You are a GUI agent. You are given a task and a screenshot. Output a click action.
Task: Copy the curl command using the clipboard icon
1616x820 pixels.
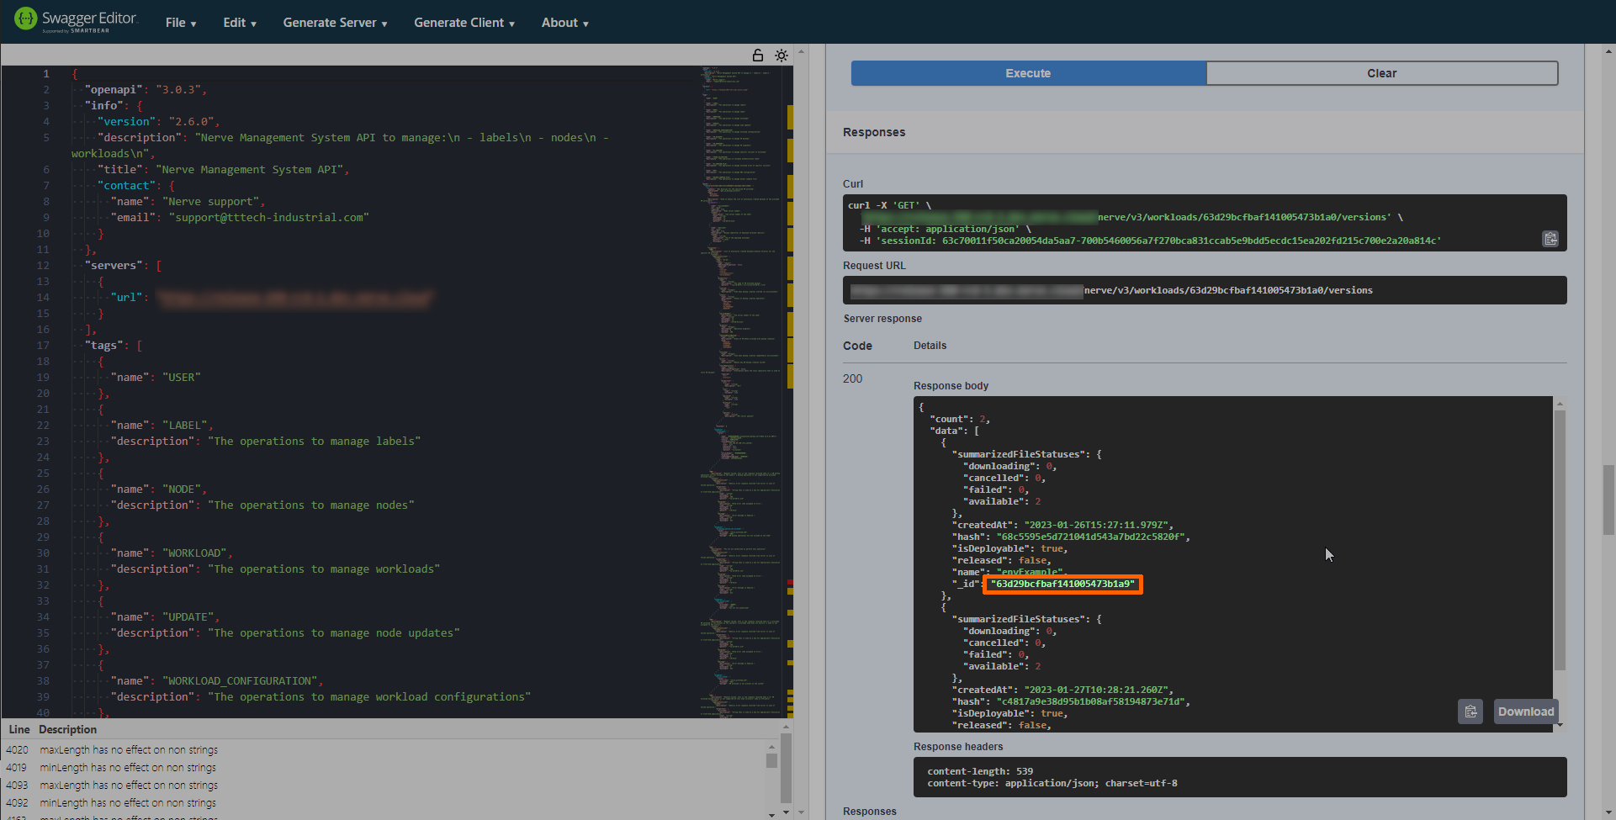tap(1550, 239)
